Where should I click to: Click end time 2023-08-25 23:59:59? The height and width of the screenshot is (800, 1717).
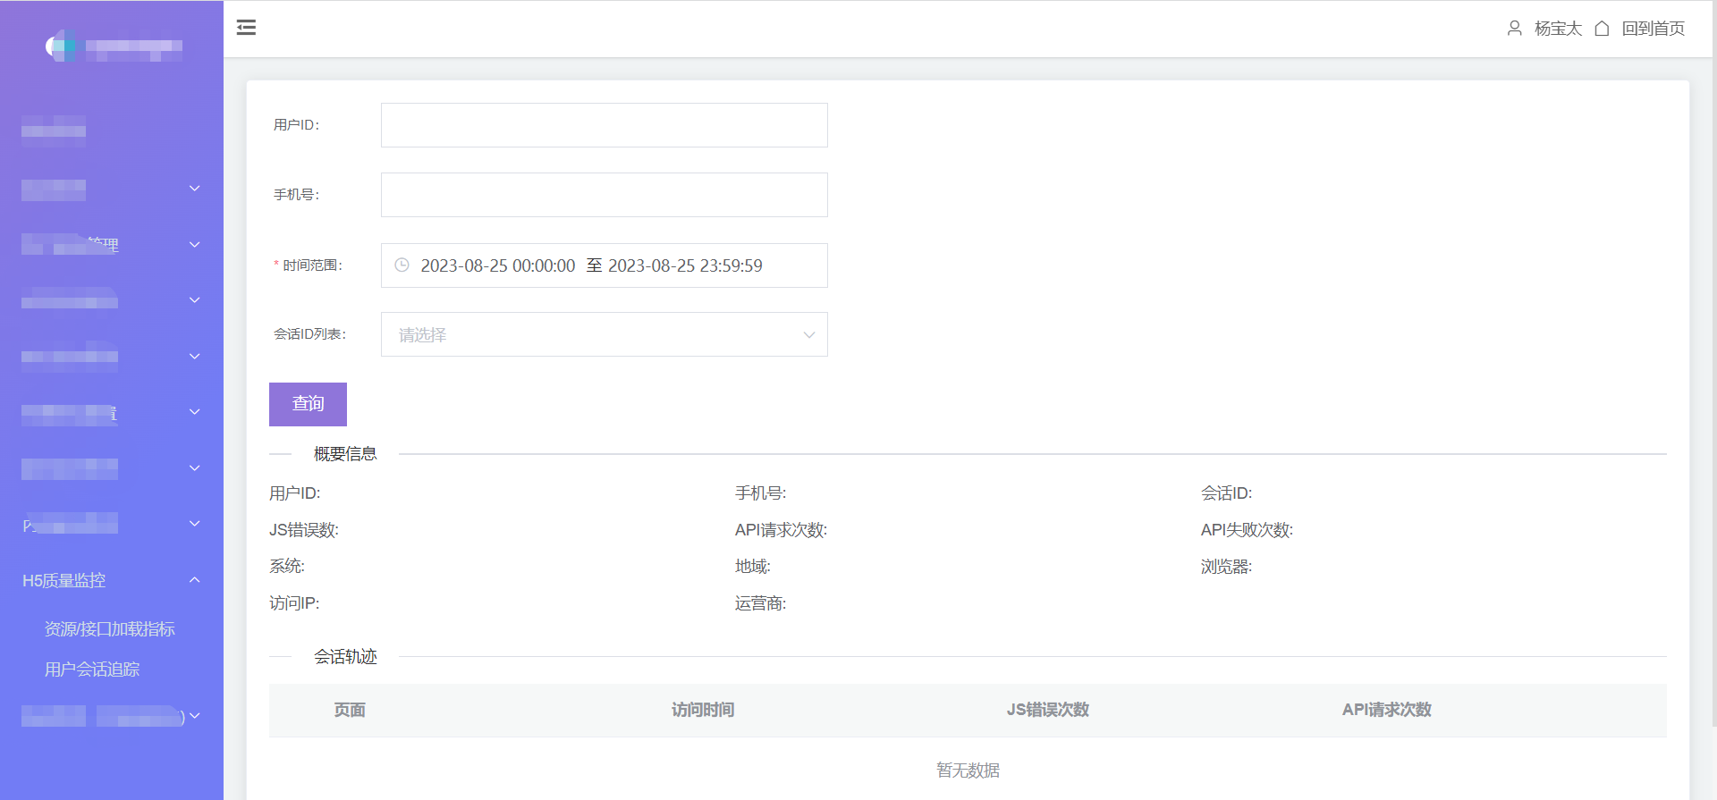tap(685, 265)
